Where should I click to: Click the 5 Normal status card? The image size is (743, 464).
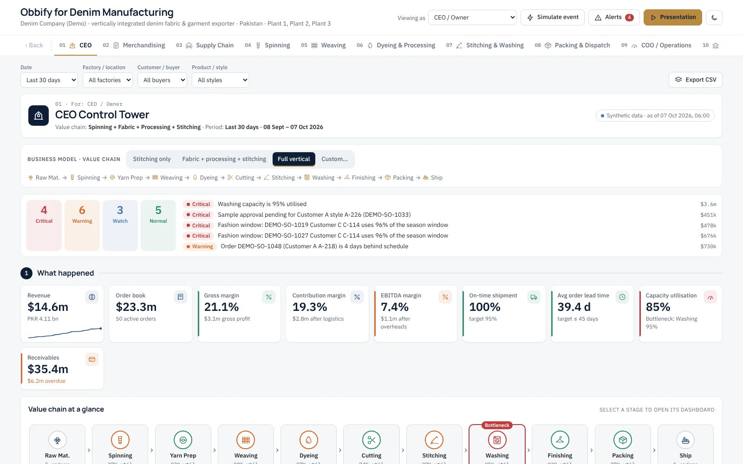pyautogui.click(x=158, y=226)
